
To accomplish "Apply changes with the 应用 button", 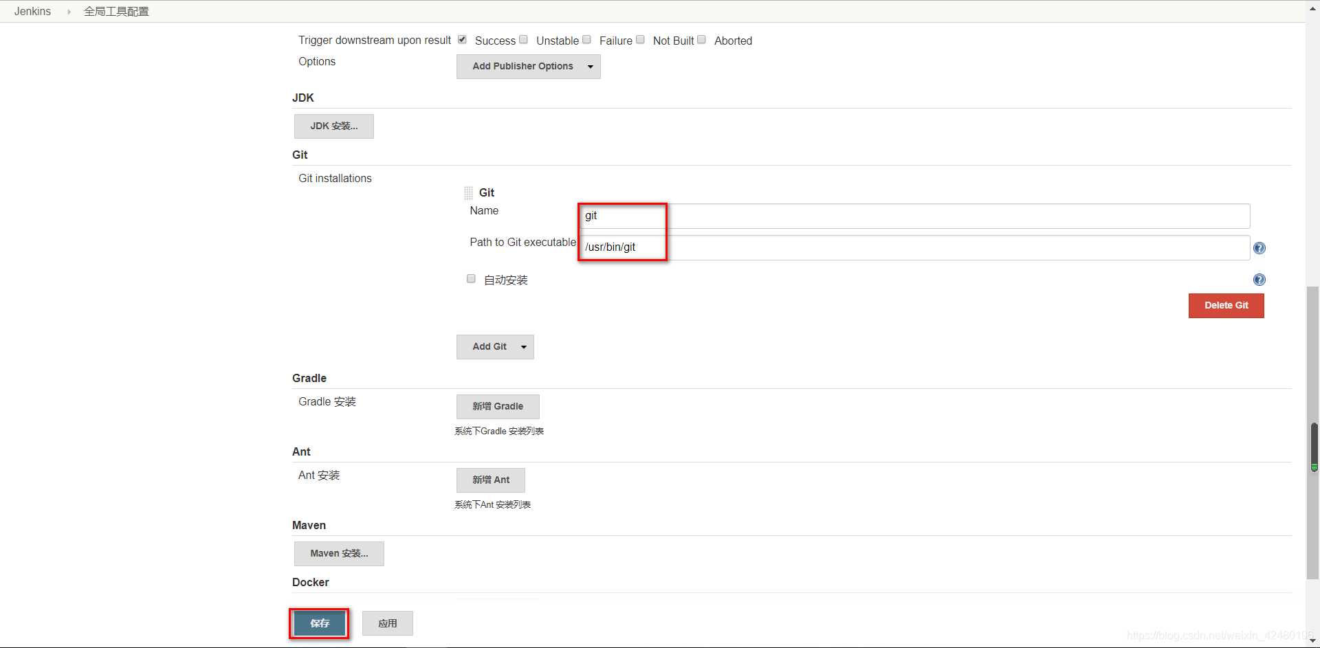I will (388, 623).
